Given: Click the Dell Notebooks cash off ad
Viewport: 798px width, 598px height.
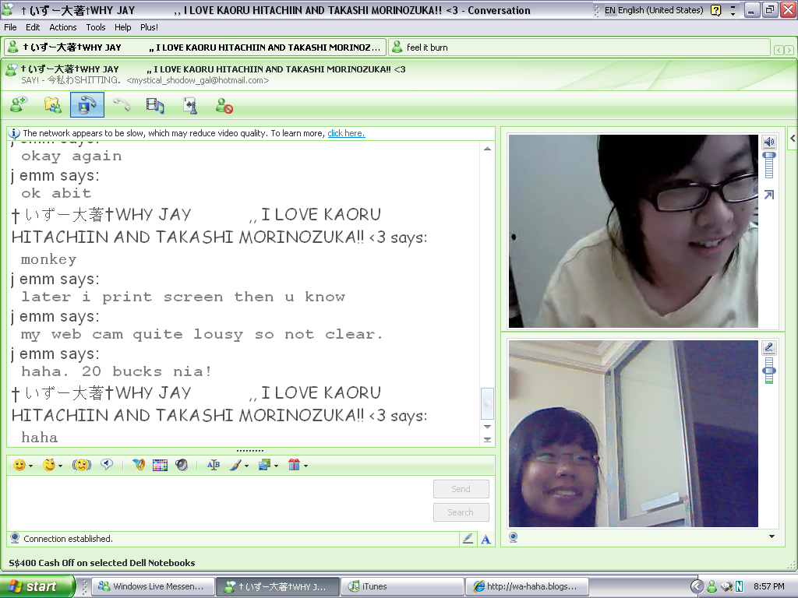Looking at the screenshot, I should coord(102,562).
